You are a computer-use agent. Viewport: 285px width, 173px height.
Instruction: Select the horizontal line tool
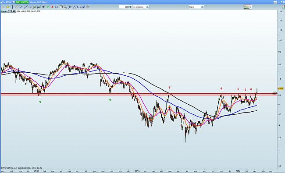[x=30, y=7]
